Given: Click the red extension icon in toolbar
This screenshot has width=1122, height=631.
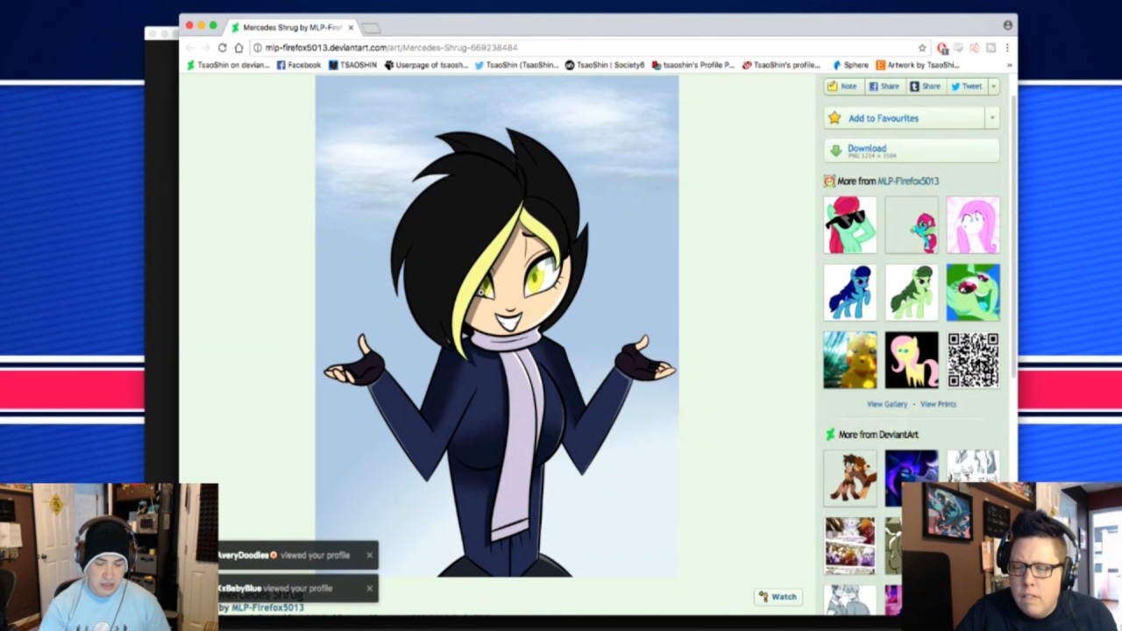Looking at the screenshot, I should pyautogui.click(x=942, y=48).
